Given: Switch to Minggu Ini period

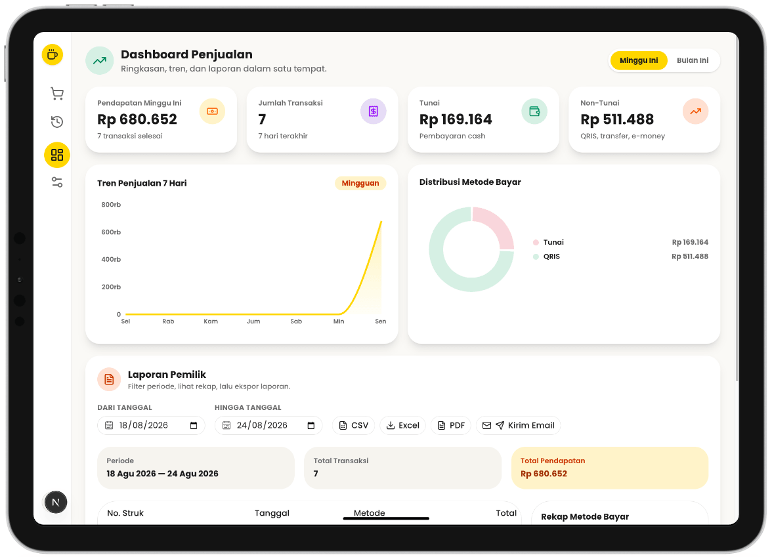Looking at the screenshot, I should coord(639,60).
